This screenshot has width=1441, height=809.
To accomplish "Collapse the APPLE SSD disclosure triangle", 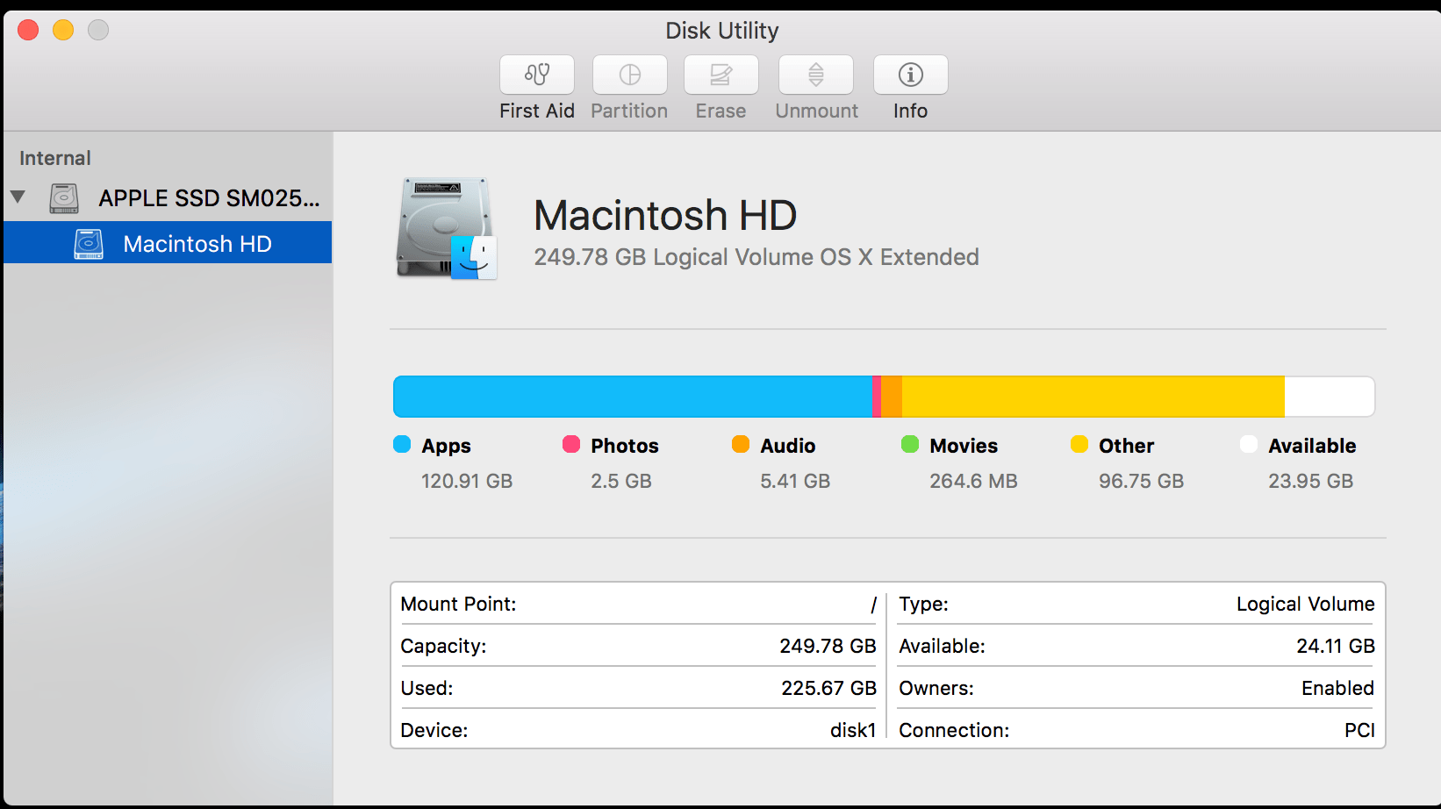I will tap(18, 197).
